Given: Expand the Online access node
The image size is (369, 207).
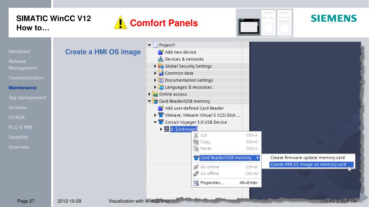Looking at the screenshot, I should (x=149, y=94).
